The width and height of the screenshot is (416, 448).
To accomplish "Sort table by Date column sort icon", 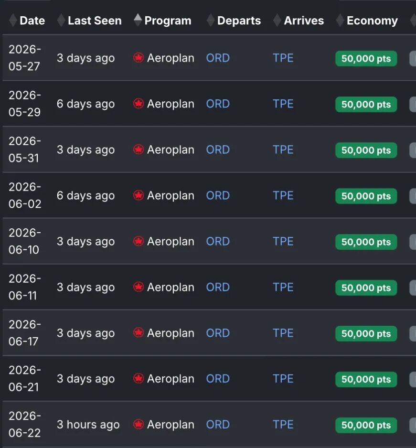I will (x=13, y=21).
